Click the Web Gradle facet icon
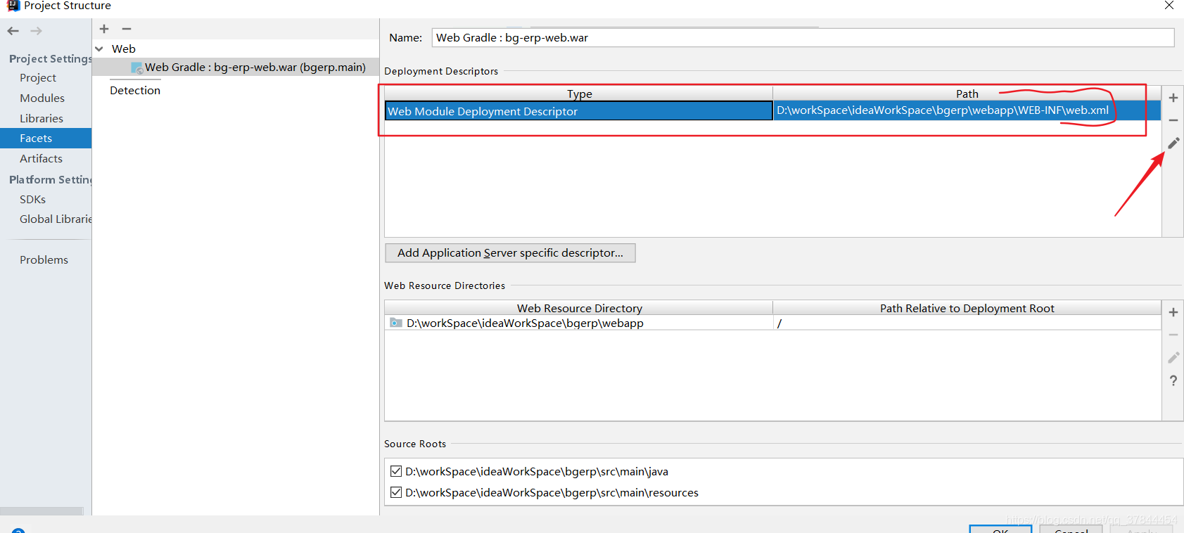 coord(136,68)
